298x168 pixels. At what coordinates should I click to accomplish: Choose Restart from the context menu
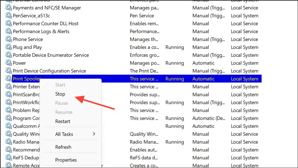tap(62, 121)
